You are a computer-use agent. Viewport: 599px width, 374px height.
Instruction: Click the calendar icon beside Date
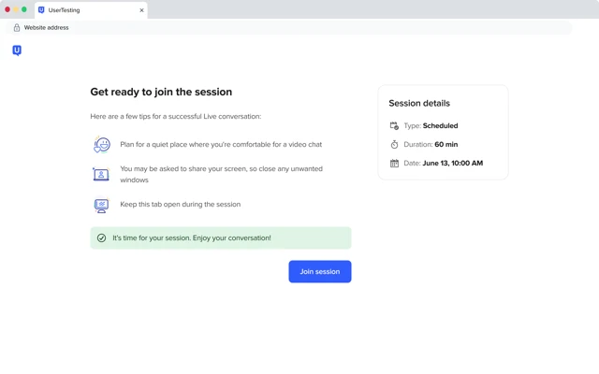[394, 164]
